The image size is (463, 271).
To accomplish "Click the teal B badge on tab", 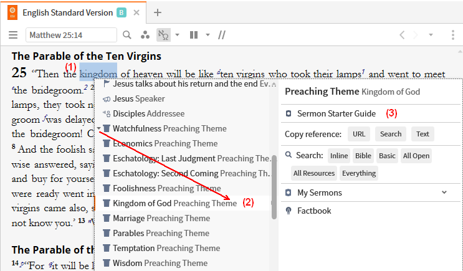I will click(x=122, y=12).
